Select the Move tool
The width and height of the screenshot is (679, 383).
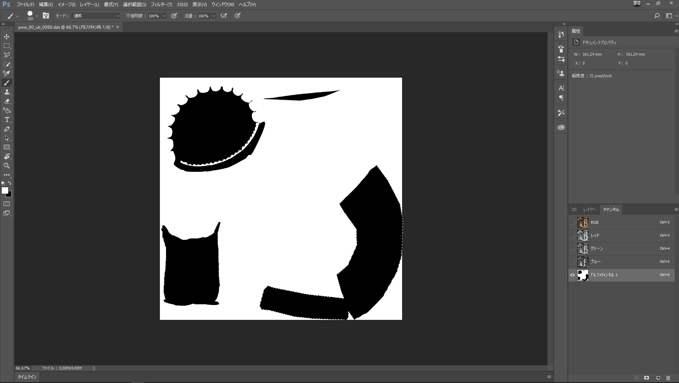(7, 37)
